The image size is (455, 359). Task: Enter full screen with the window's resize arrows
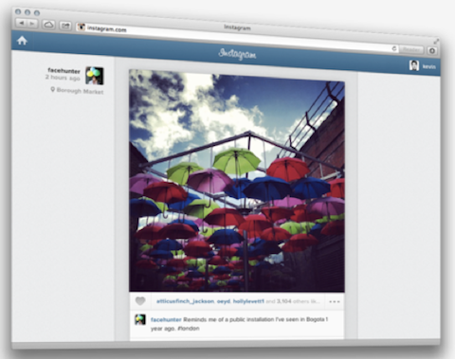[436, 42]
